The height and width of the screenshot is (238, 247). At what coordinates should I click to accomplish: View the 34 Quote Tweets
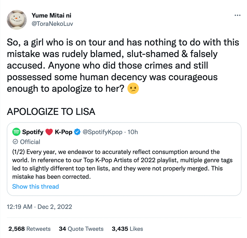(x=81, y=229)
